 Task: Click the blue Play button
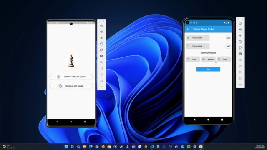tap(208, 69)
